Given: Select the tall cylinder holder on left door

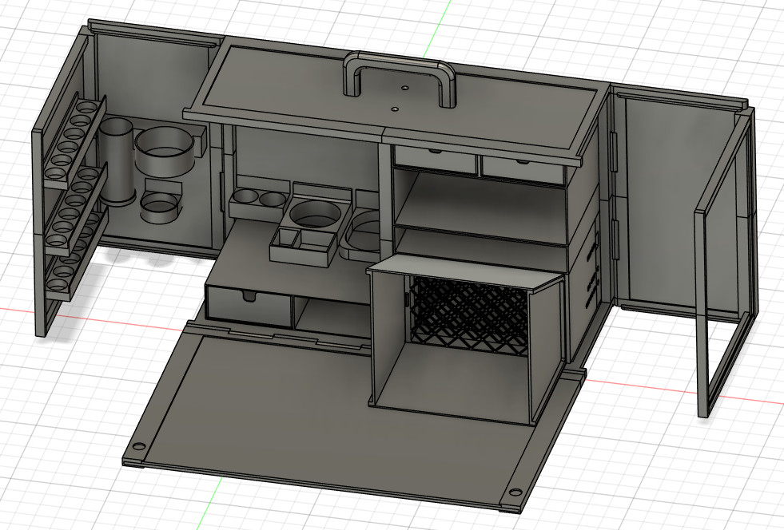Looking at the screenshot, I should 117,164.
